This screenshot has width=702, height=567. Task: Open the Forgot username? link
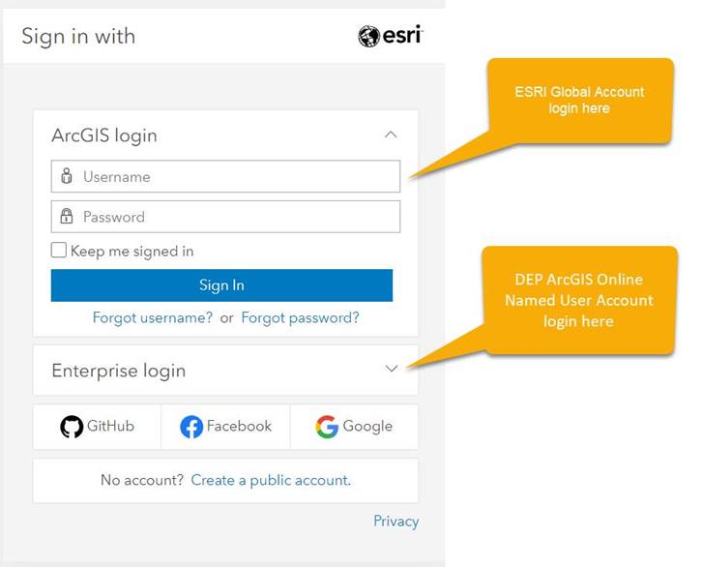[x=152, y=317]
